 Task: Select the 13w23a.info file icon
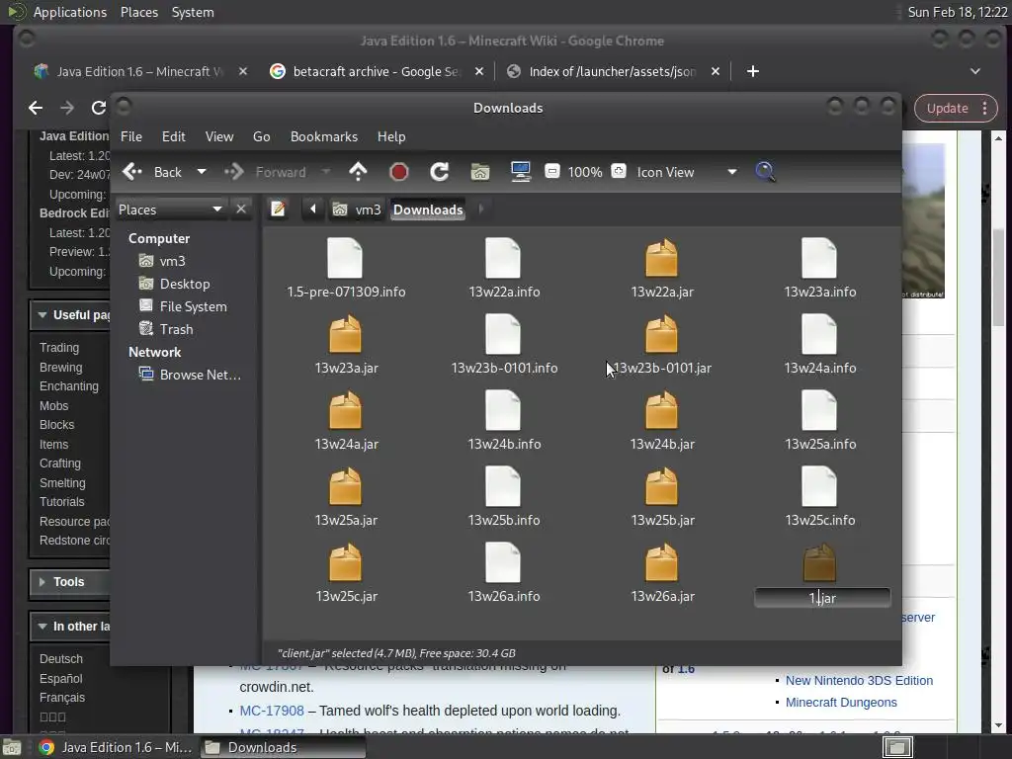click(x=819, y=258)
